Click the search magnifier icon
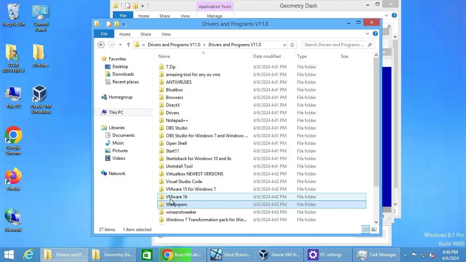This screenshot has height=262, width=466. tap(370, 45)
